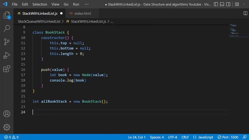Click 'this.length = 0;' on line 13

[67, 54]
